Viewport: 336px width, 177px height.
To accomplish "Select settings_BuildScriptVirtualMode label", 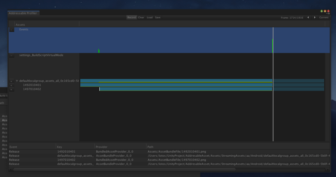I will tap(41, 55).
